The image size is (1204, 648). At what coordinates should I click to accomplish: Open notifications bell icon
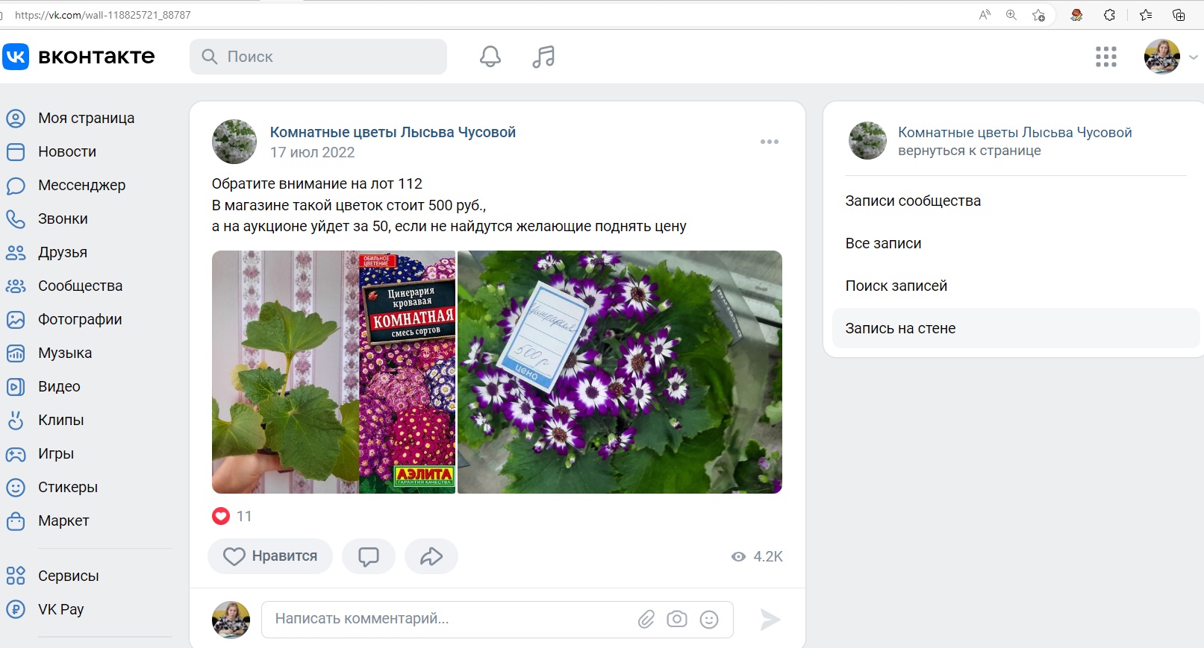pos(490,57)
